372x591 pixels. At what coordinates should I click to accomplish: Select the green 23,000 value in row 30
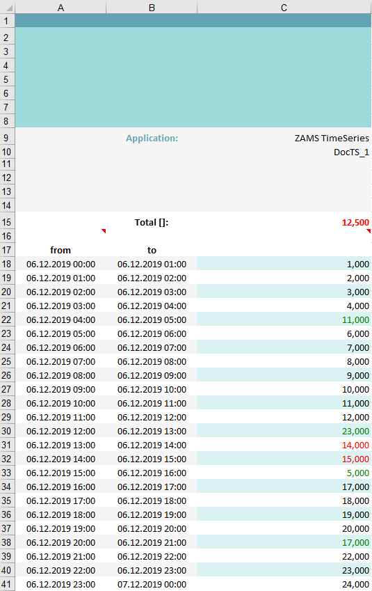pos(284,431)
